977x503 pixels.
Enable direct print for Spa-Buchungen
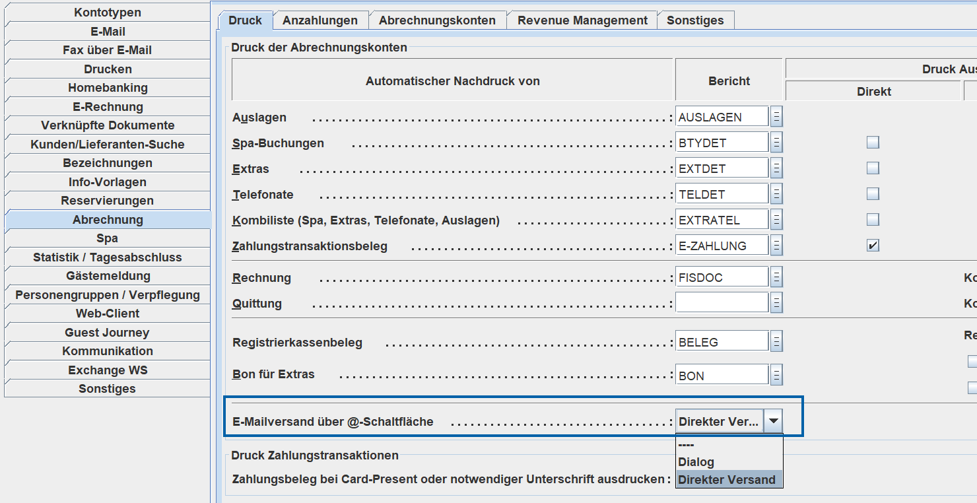tap(873, 143)
